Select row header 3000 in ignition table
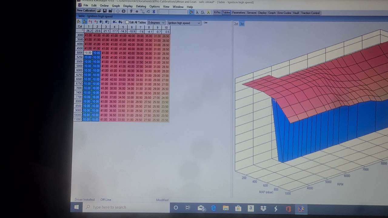Viewport: 388px width, 218px height. click(80, 35)
